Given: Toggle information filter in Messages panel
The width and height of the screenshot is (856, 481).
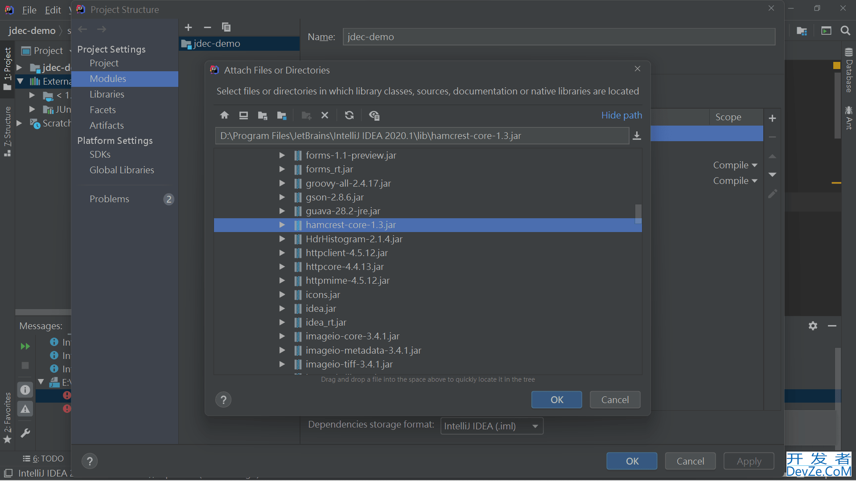Looking at the screenshot, I should [25, 390].
